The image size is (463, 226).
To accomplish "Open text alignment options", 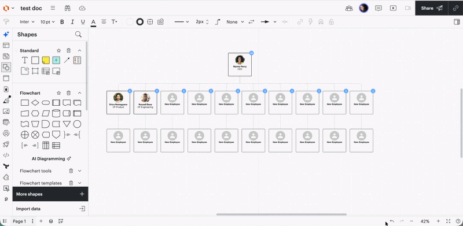I will 104,22.
